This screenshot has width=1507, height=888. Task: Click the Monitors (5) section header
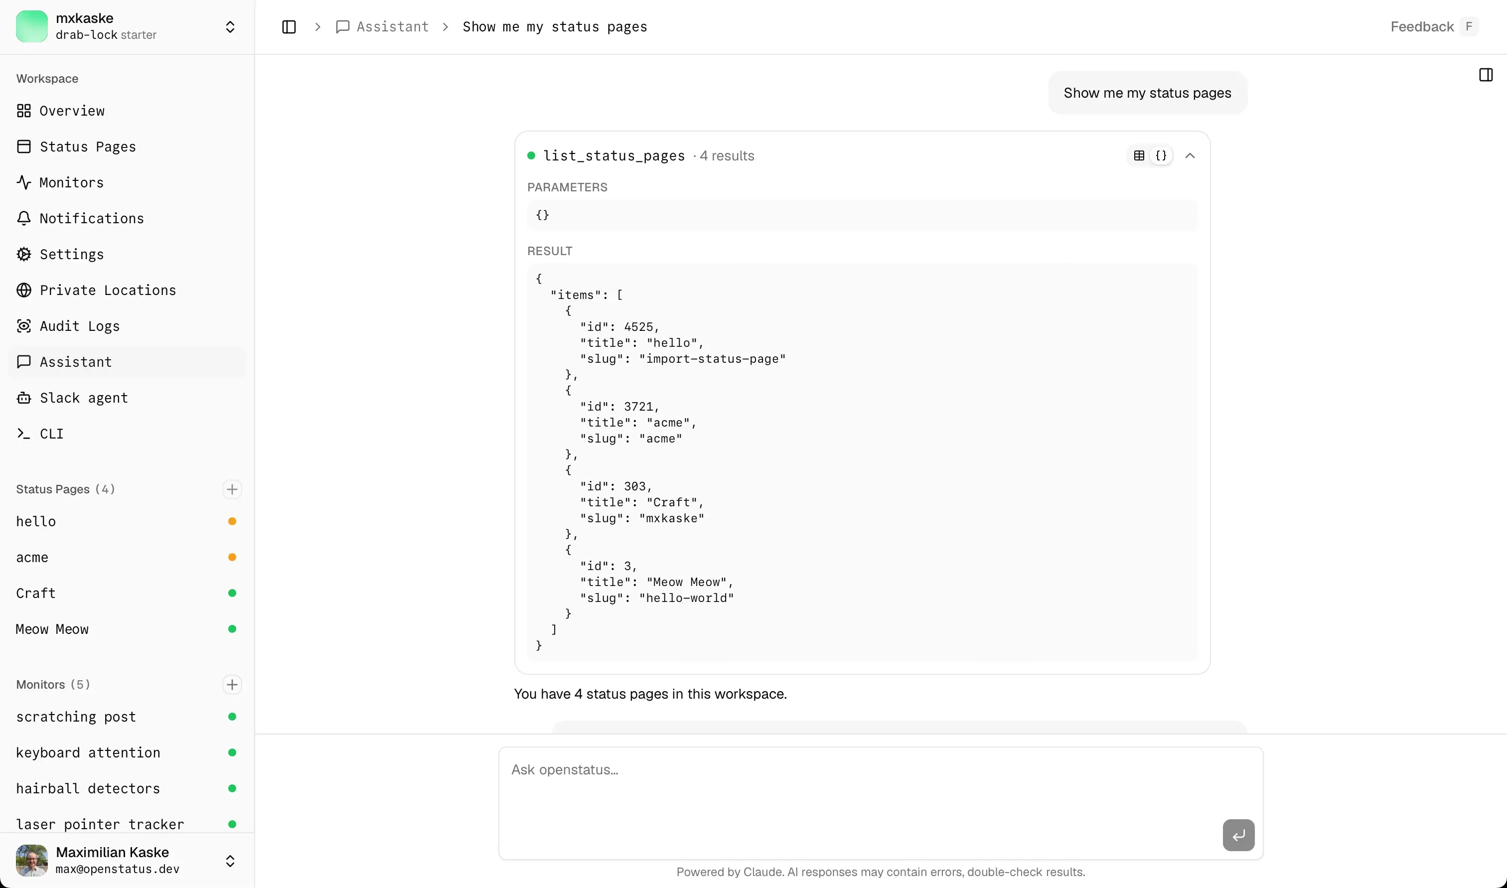point(53,685)
